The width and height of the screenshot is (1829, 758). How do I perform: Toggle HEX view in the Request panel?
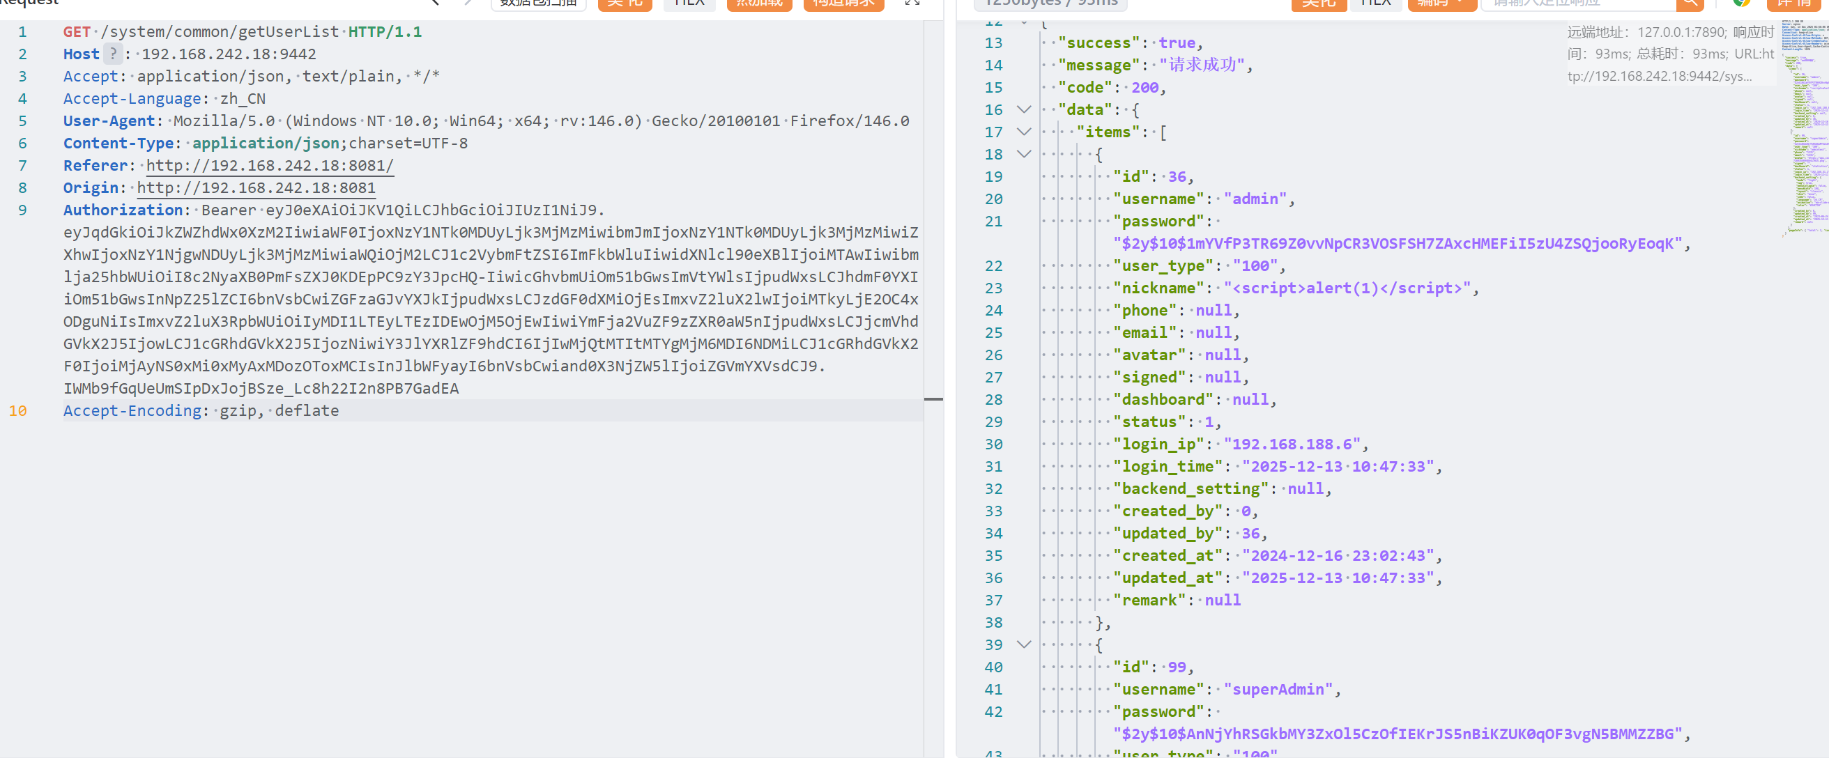[689, 3]
